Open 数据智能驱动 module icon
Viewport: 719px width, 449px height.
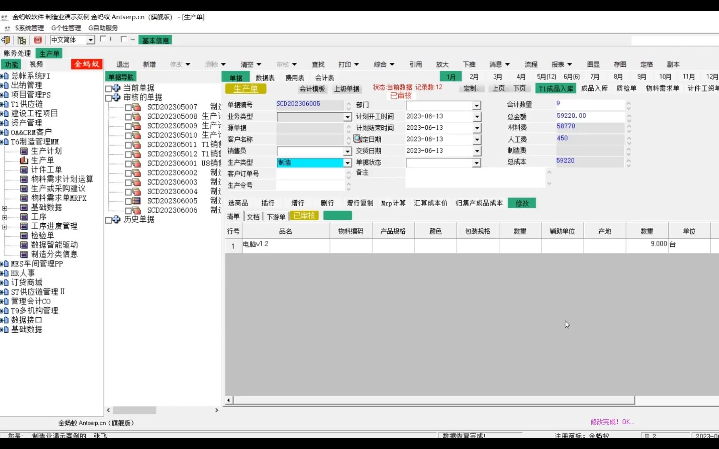point(24,245)
